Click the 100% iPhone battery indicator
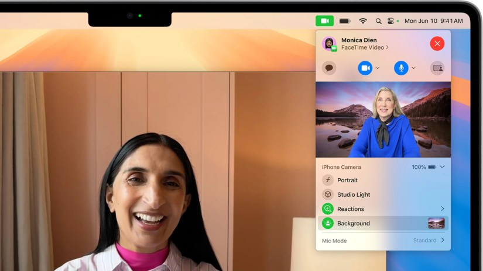 (424, 167)
